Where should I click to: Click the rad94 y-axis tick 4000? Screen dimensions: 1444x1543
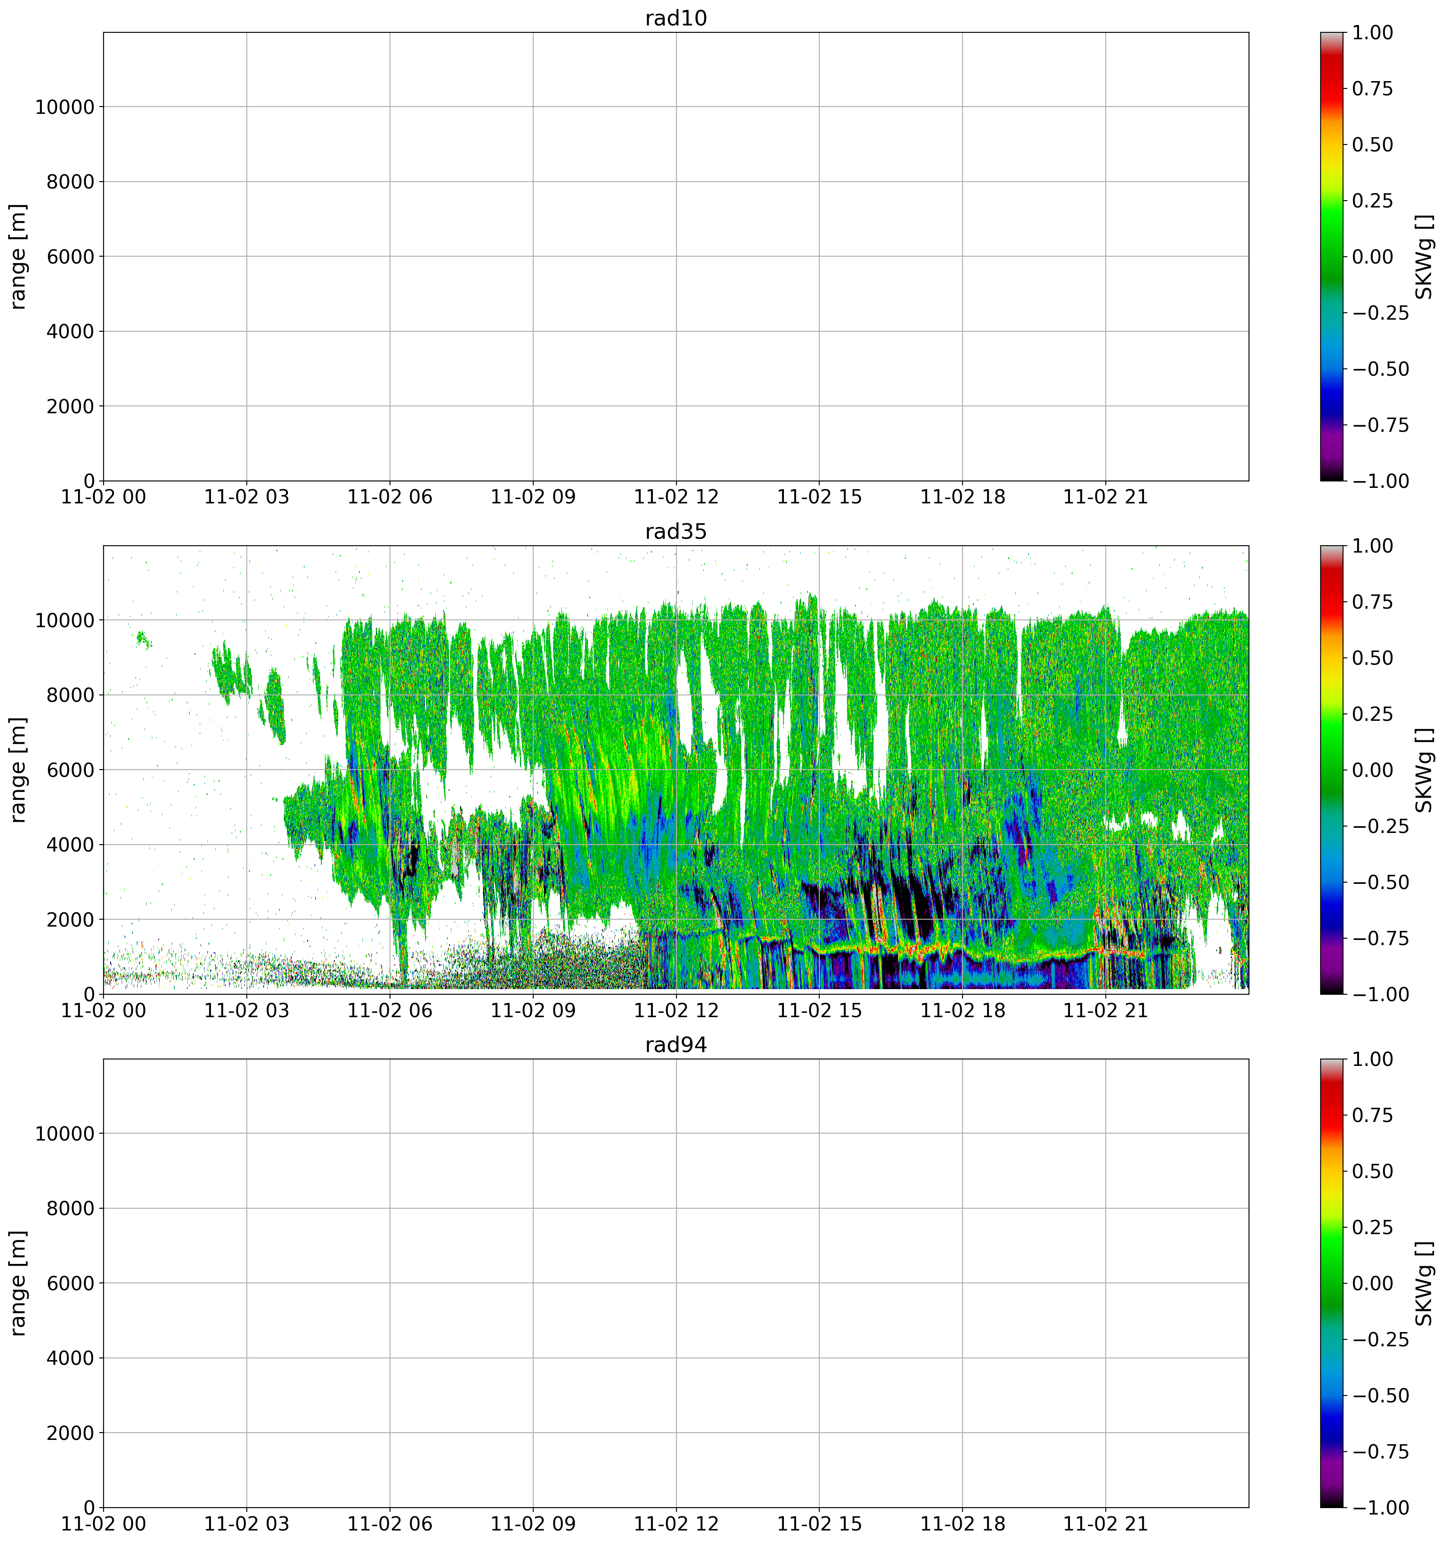[x=72, y=1358]
